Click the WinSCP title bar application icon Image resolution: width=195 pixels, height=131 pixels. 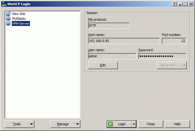4,4
